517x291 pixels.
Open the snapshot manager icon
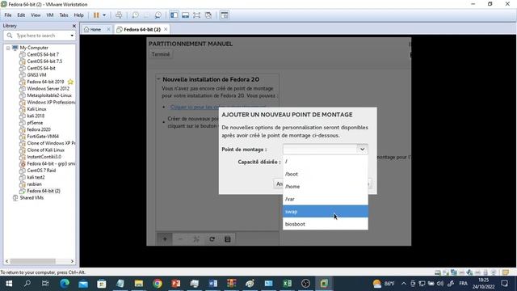(x=158, y=15)
